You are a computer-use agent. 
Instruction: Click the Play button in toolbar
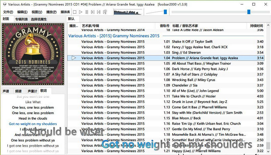pyautogui.click(x=80, y=12)
